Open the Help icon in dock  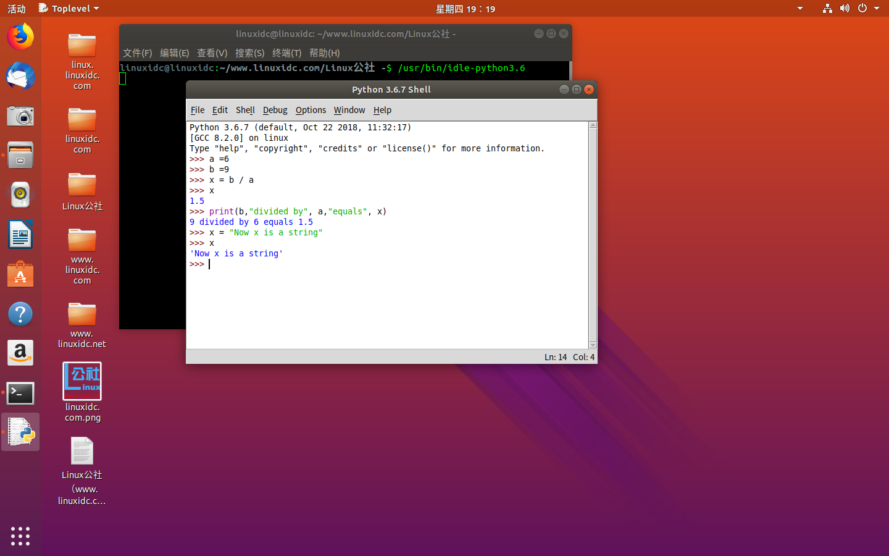click(x=20, y=314)
